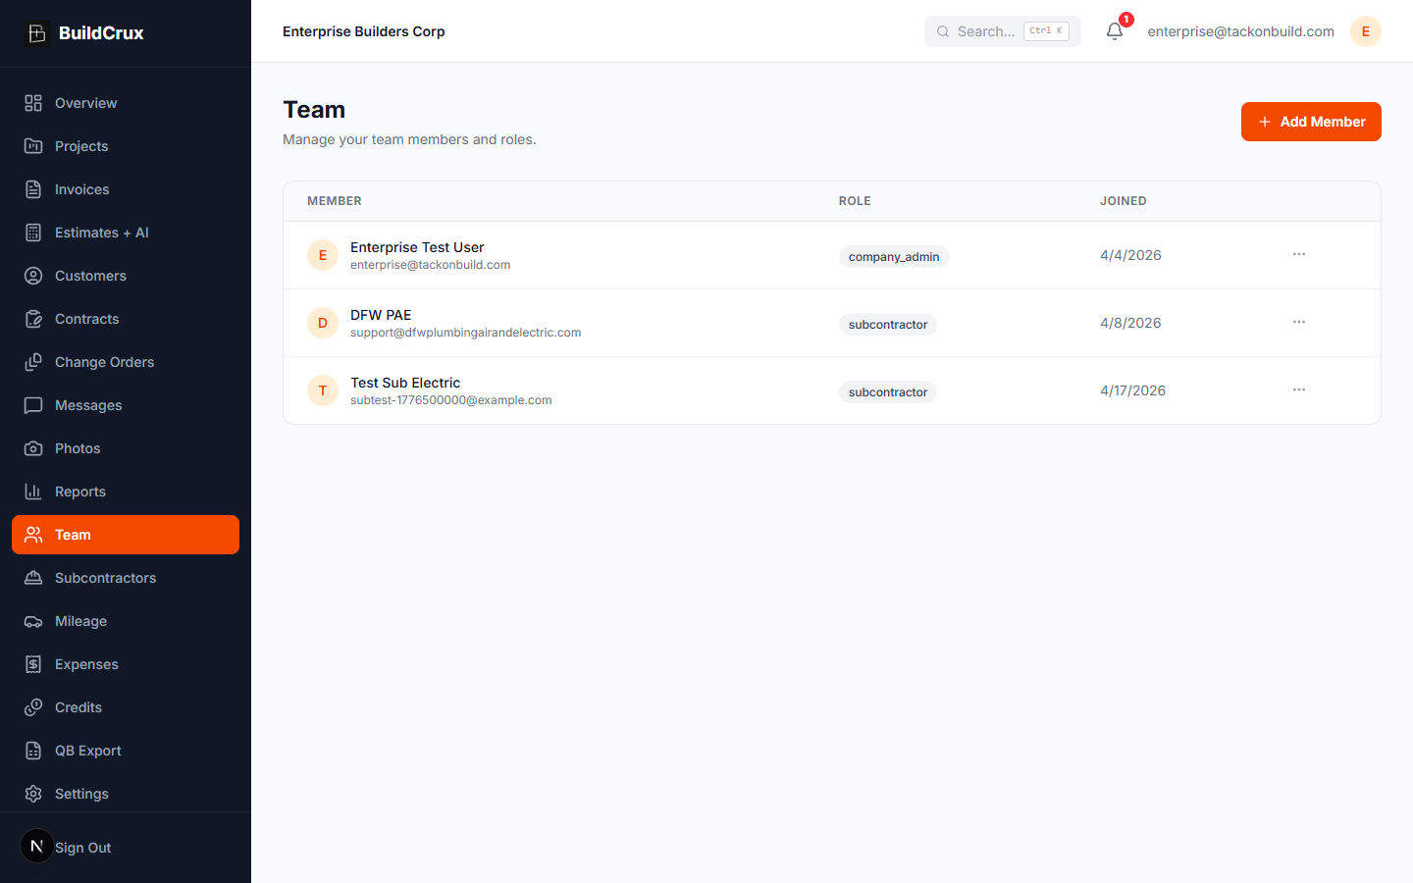
Task: Click the 4/4/2026 joined date
Action: 1130,255
